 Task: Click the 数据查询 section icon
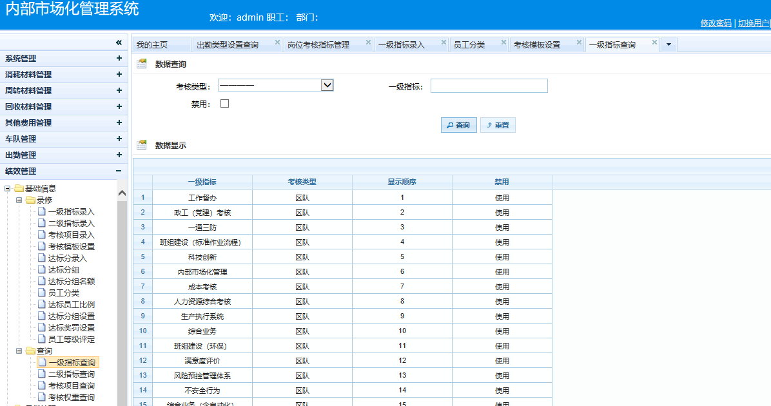142,64
